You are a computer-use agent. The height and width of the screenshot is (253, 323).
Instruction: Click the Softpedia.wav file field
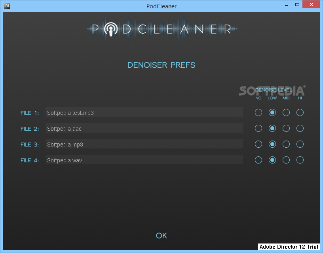pyautogui.click(x=144, y=160)
